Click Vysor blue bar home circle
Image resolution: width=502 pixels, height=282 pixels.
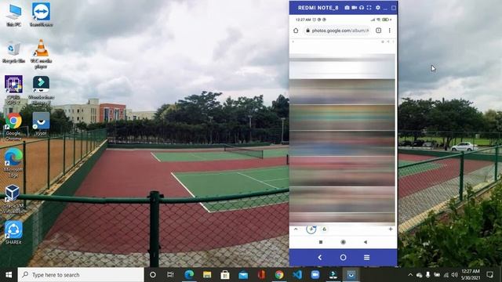point(344,258)
